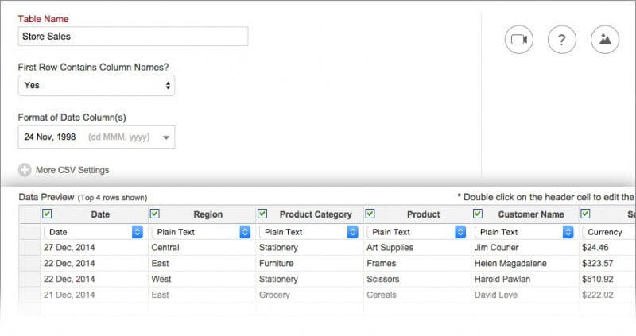Toggle the Product Category column checkbox
The width and height of the screenshot is (636, 336).
pos(263,214)
